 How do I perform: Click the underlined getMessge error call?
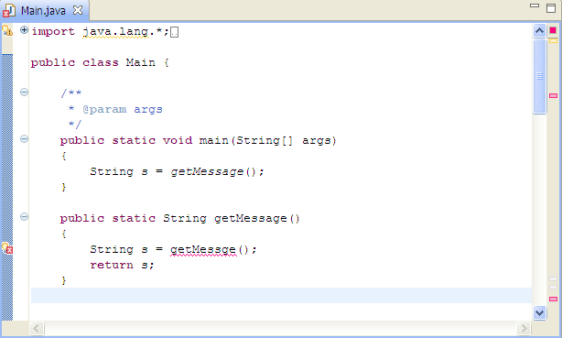pyautogui.click(x=203, y=250)
